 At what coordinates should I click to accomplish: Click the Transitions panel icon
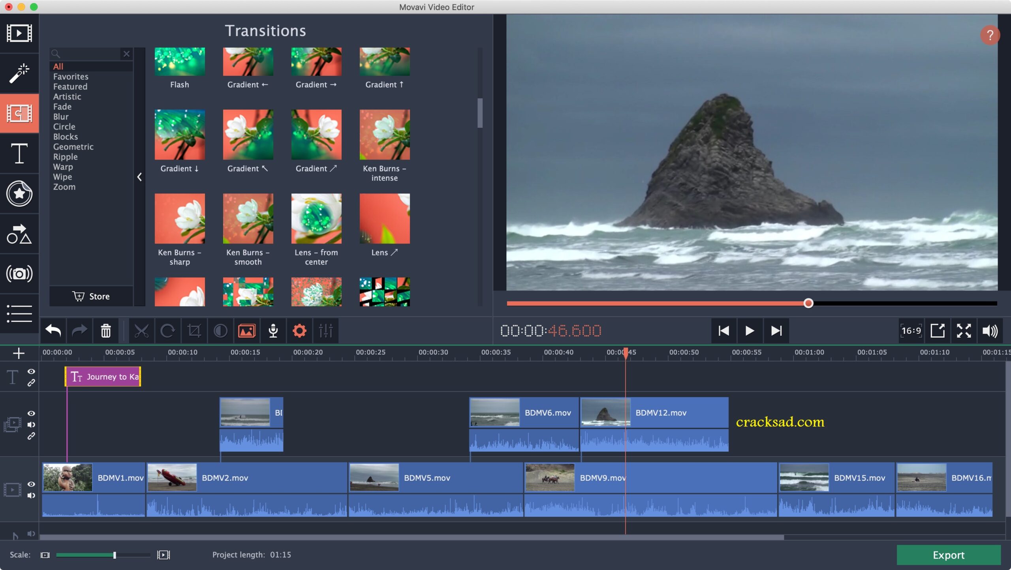19,114
